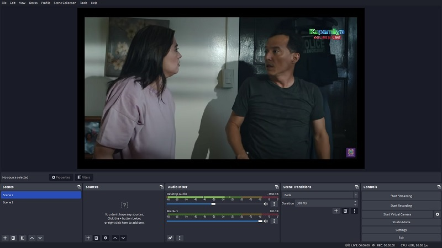Decrease transition Duration with the down arrow
Screen dimensions: 442x248
(x=355, y=204)
